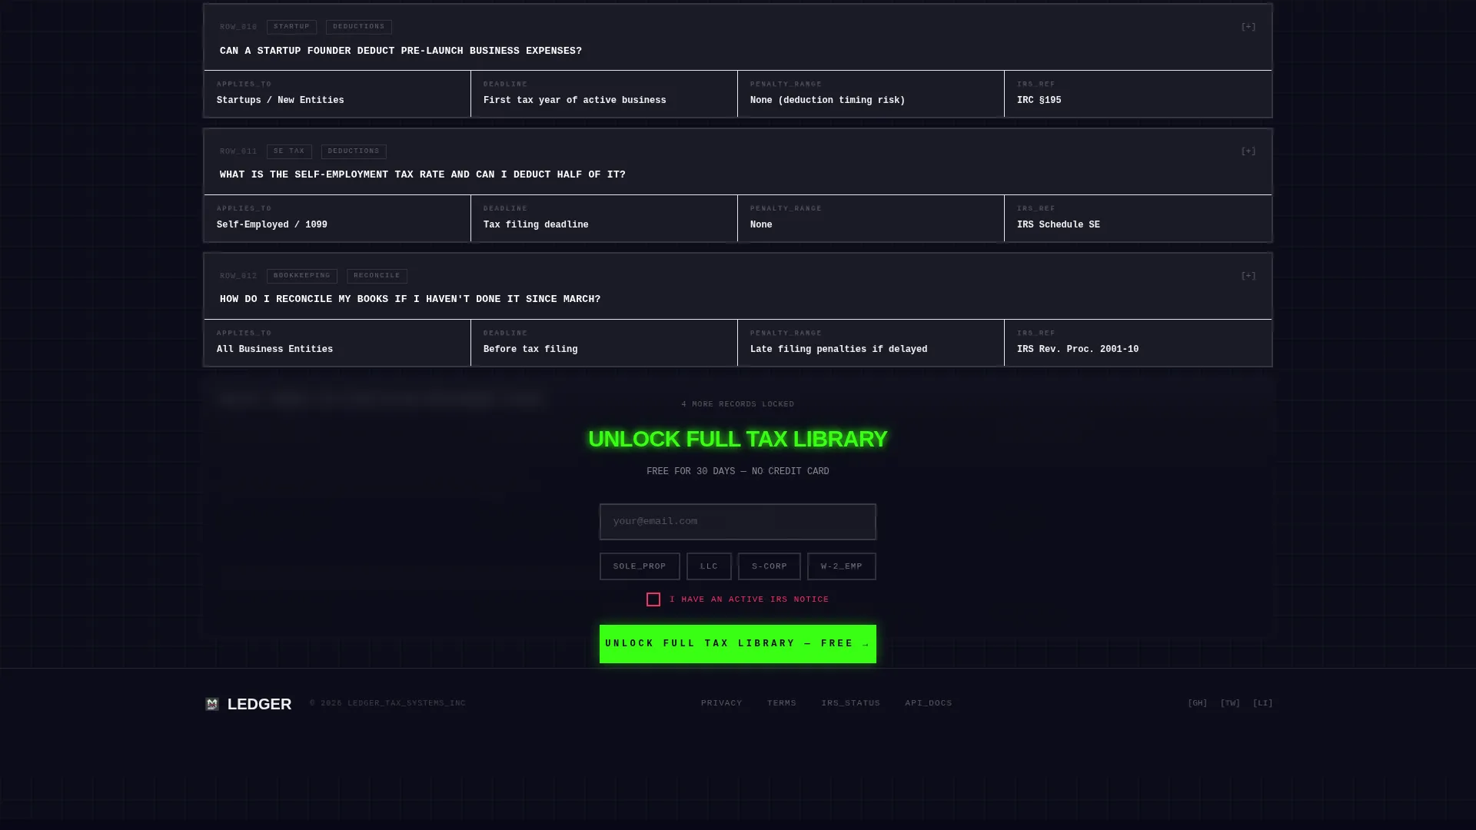The image size is (1476, 830).
Task: Click the self-employment tax rate question
Action: (x=423, y=175)
